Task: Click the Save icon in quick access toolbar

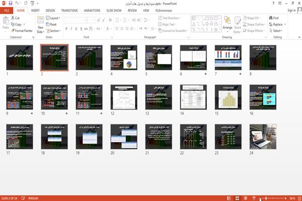Action: coord(11,3)
